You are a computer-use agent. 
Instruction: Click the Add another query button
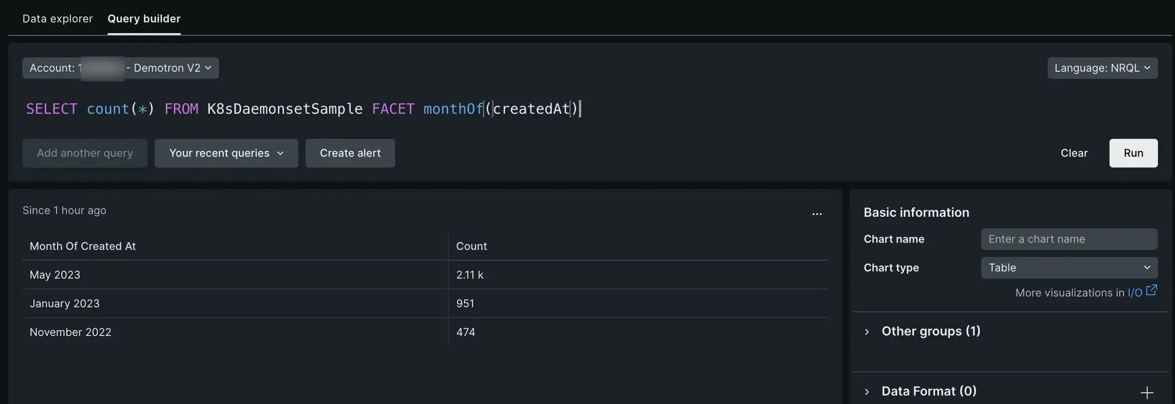84,153
